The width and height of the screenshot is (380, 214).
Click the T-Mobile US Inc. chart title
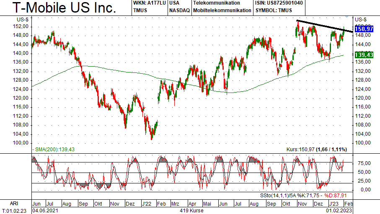click(x=64, y=8)
